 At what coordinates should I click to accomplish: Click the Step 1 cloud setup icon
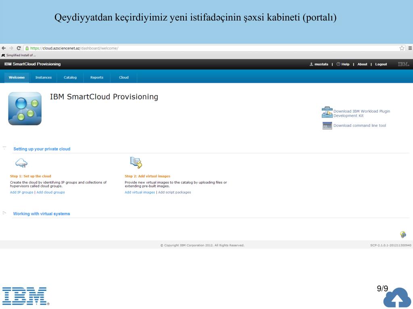pyautogui.click(x=21, y=163)
